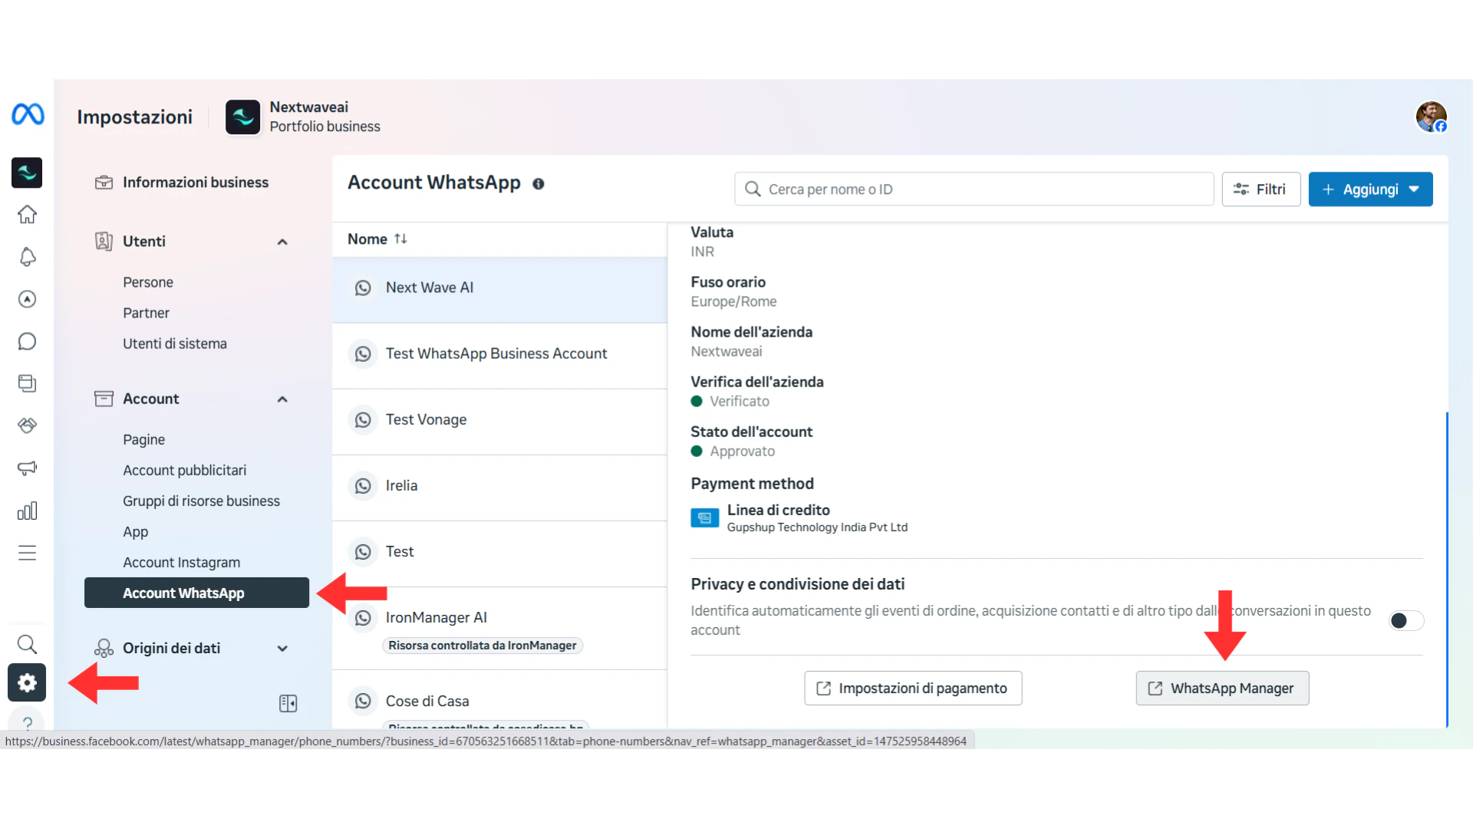Image resolution: width=1473 pixels, height=828 pixels.
Task: Open the Home icon in sidebar
Action: (x=27, y=215)
